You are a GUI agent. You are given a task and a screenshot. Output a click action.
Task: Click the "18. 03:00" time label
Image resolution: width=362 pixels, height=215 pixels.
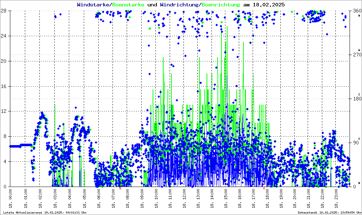coord(55,199)
